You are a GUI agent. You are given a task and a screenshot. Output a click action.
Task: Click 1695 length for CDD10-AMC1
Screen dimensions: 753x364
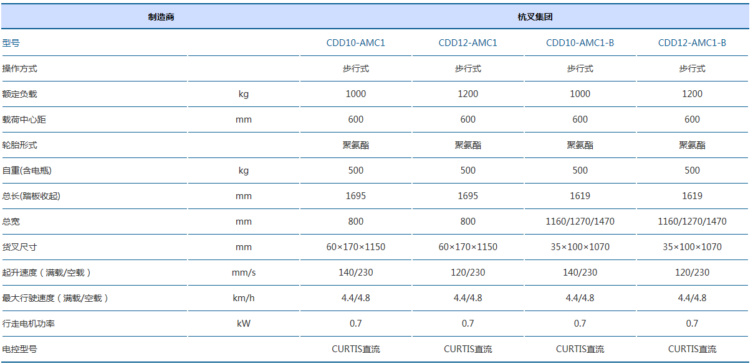(356, 196)
